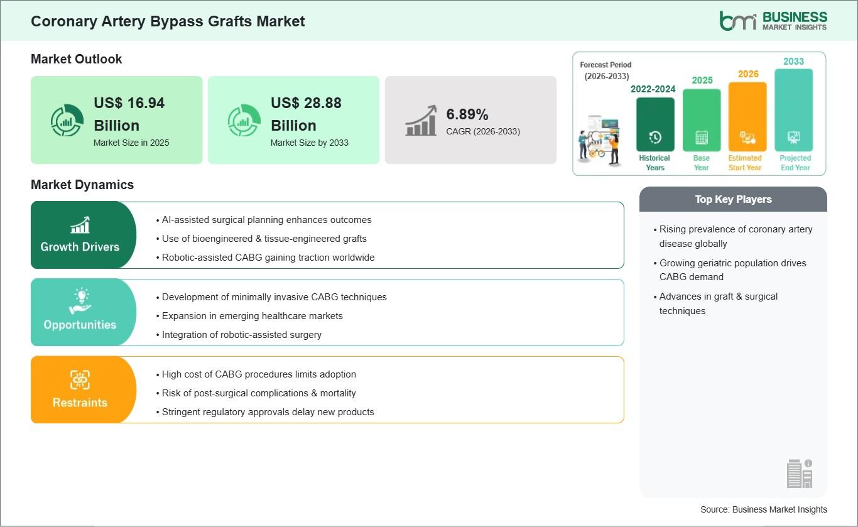Click the Base Year calendar icon
Image resolution: width=858 pixels, height=527 pixels.
701,138
